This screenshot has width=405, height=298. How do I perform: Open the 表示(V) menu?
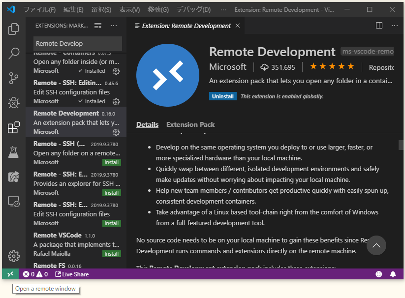tap(129, 9)
